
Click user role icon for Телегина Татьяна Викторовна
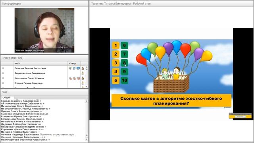83,68
